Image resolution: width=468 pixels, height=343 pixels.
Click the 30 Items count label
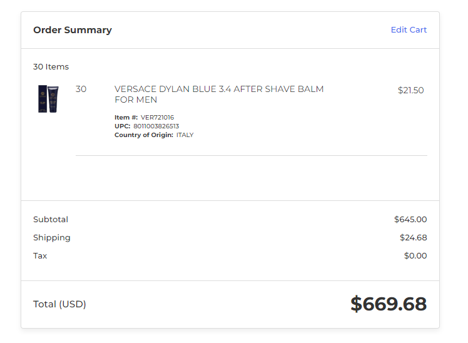[51, 66]
